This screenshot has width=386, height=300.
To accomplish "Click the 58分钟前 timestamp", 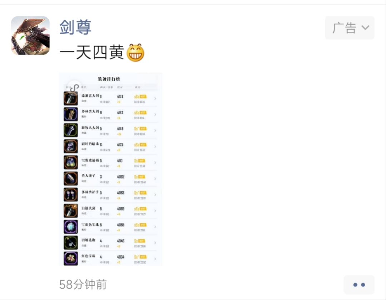I will pyautogui.click(x=83, y=285).
